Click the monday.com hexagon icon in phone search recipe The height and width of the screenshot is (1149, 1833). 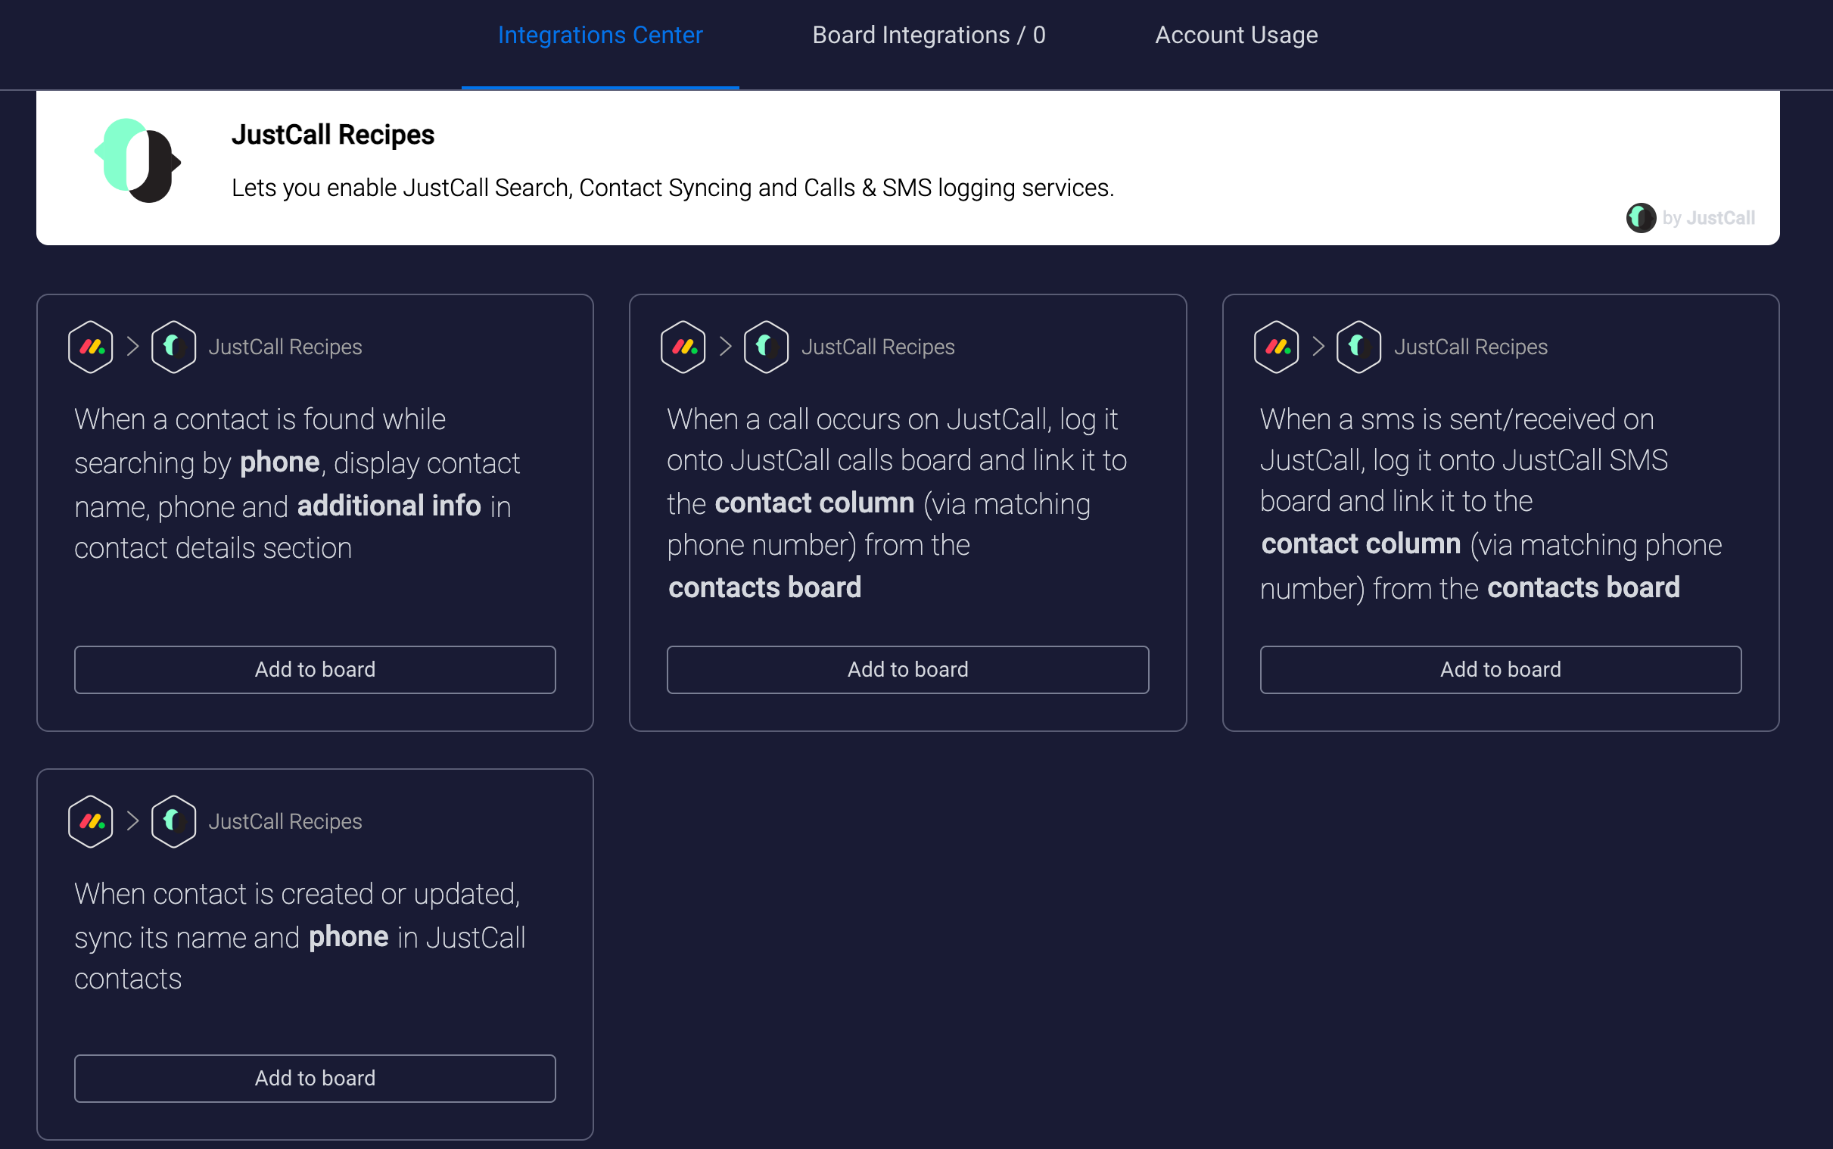(x=90, y=347)
